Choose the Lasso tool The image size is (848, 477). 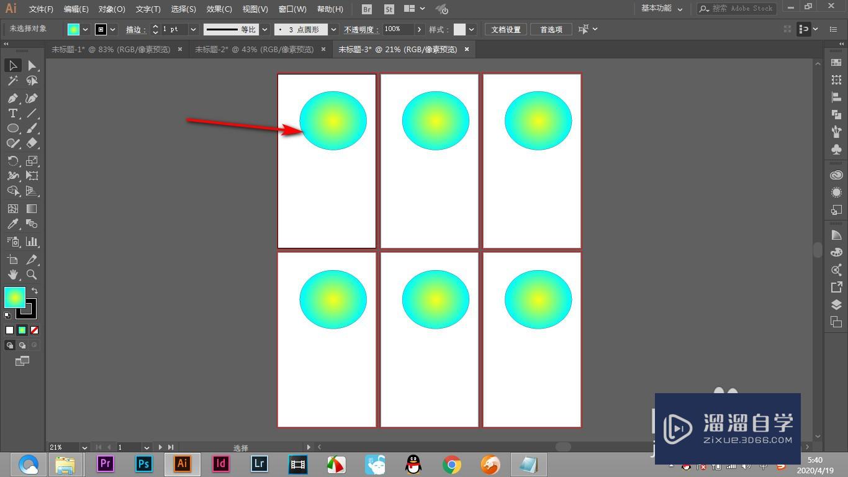click(x=32, y=81)
